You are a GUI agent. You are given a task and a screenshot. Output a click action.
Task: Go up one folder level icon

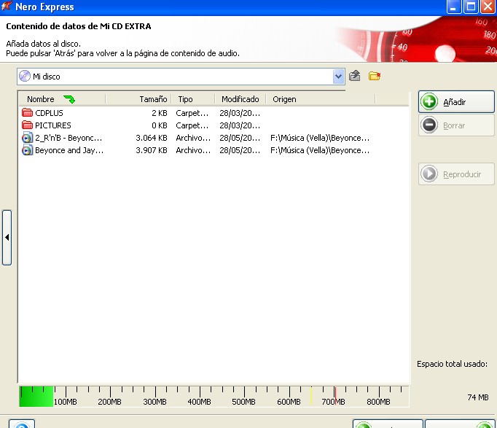pos(355,76)
